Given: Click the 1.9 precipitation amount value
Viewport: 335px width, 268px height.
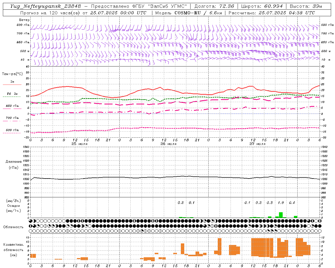Looking at the screenshot, I should (281, 203).
